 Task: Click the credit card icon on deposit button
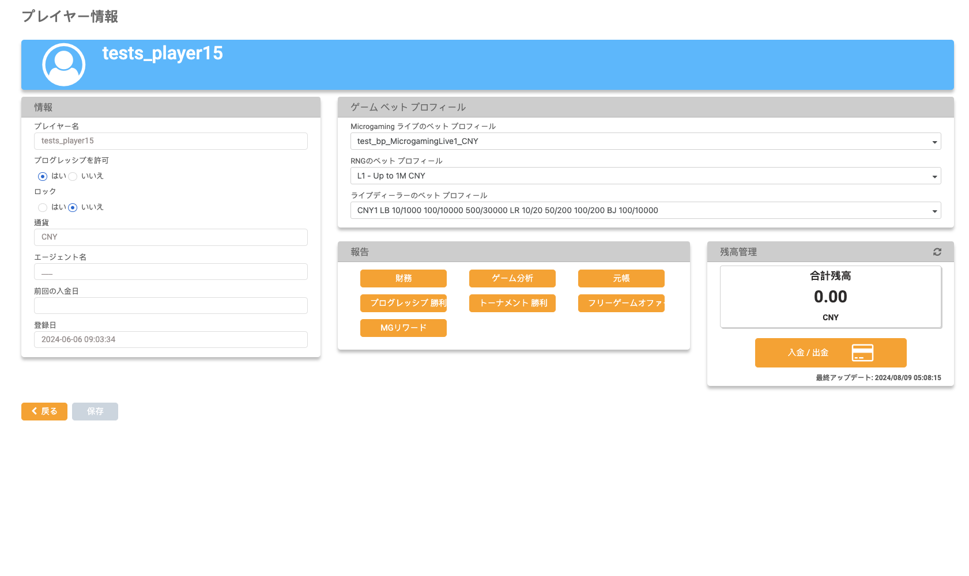(862, 353)
